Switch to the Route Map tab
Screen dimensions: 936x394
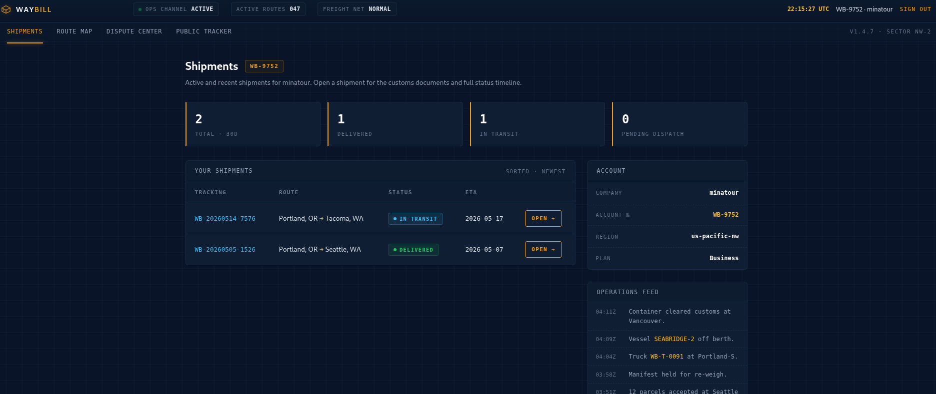pos(74,31)
